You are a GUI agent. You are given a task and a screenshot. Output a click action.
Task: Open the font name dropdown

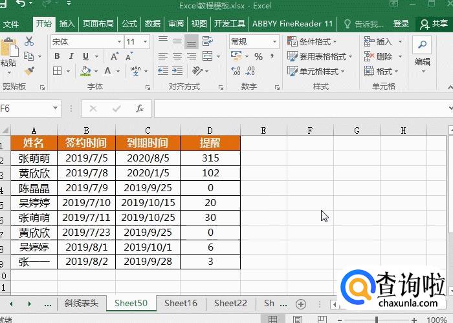point(119,42)
